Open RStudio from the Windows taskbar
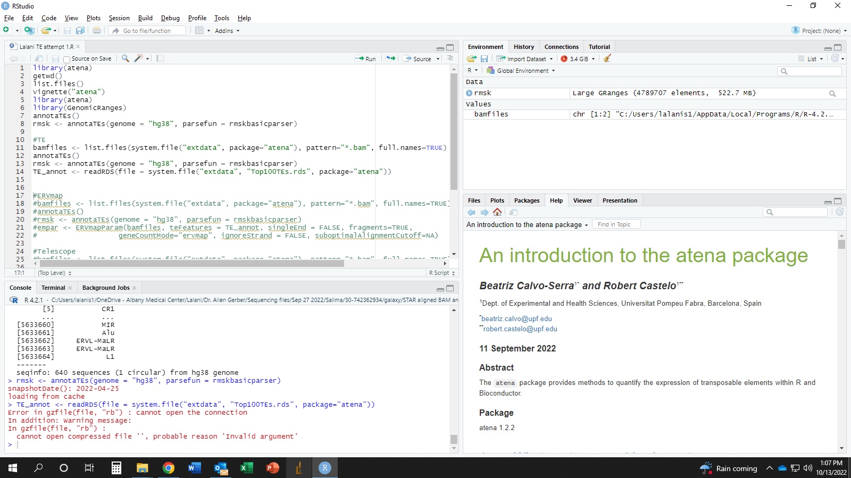Image resolution: width=851 pixels, height=478 pixels. pos(324,468)
